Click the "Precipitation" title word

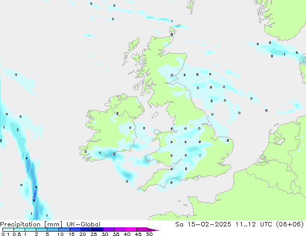coord(20,224)
